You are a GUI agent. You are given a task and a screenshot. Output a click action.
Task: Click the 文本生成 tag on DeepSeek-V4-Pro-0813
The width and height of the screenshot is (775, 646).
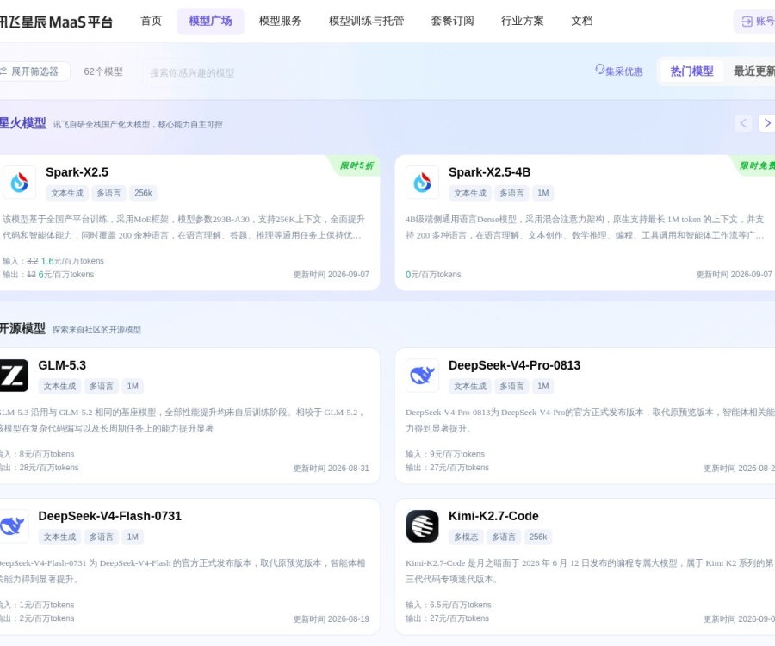click(x=470, y=386)
